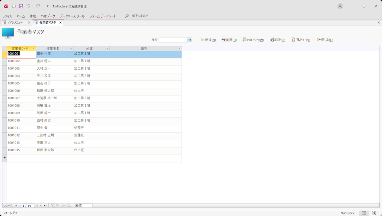Toggle the フィルターなし filter indicator

pos(61,205)
